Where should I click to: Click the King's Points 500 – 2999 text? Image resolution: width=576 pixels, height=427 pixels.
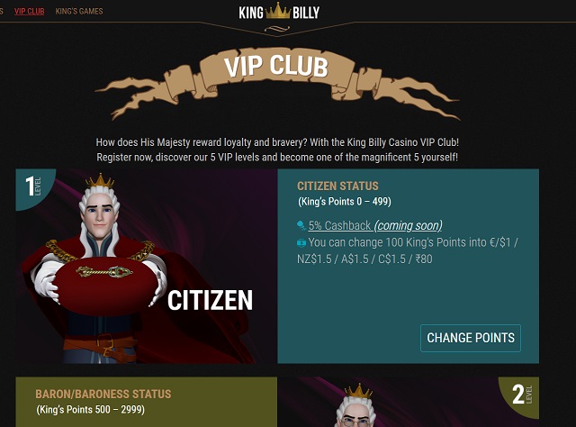pyautogui.click(x=90, y=410)
